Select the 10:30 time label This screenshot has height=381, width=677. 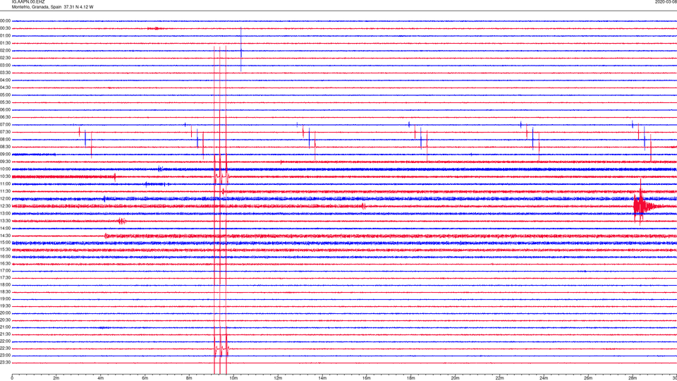coord(5,176)
